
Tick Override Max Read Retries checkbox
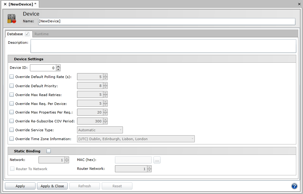point(12,95)
